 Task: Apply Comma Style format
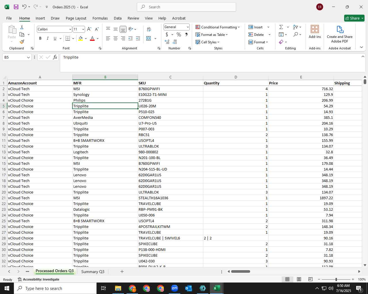click(x=186, y=34)
